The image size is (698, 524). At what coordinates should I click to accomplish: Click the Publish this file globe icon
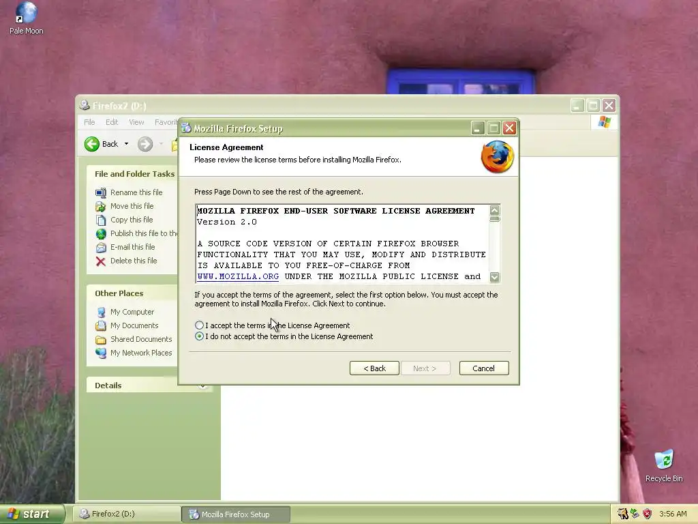101,234
